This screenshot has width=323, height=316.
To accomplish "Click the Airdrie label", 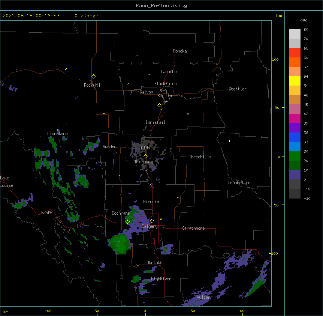I will (151, 202).
